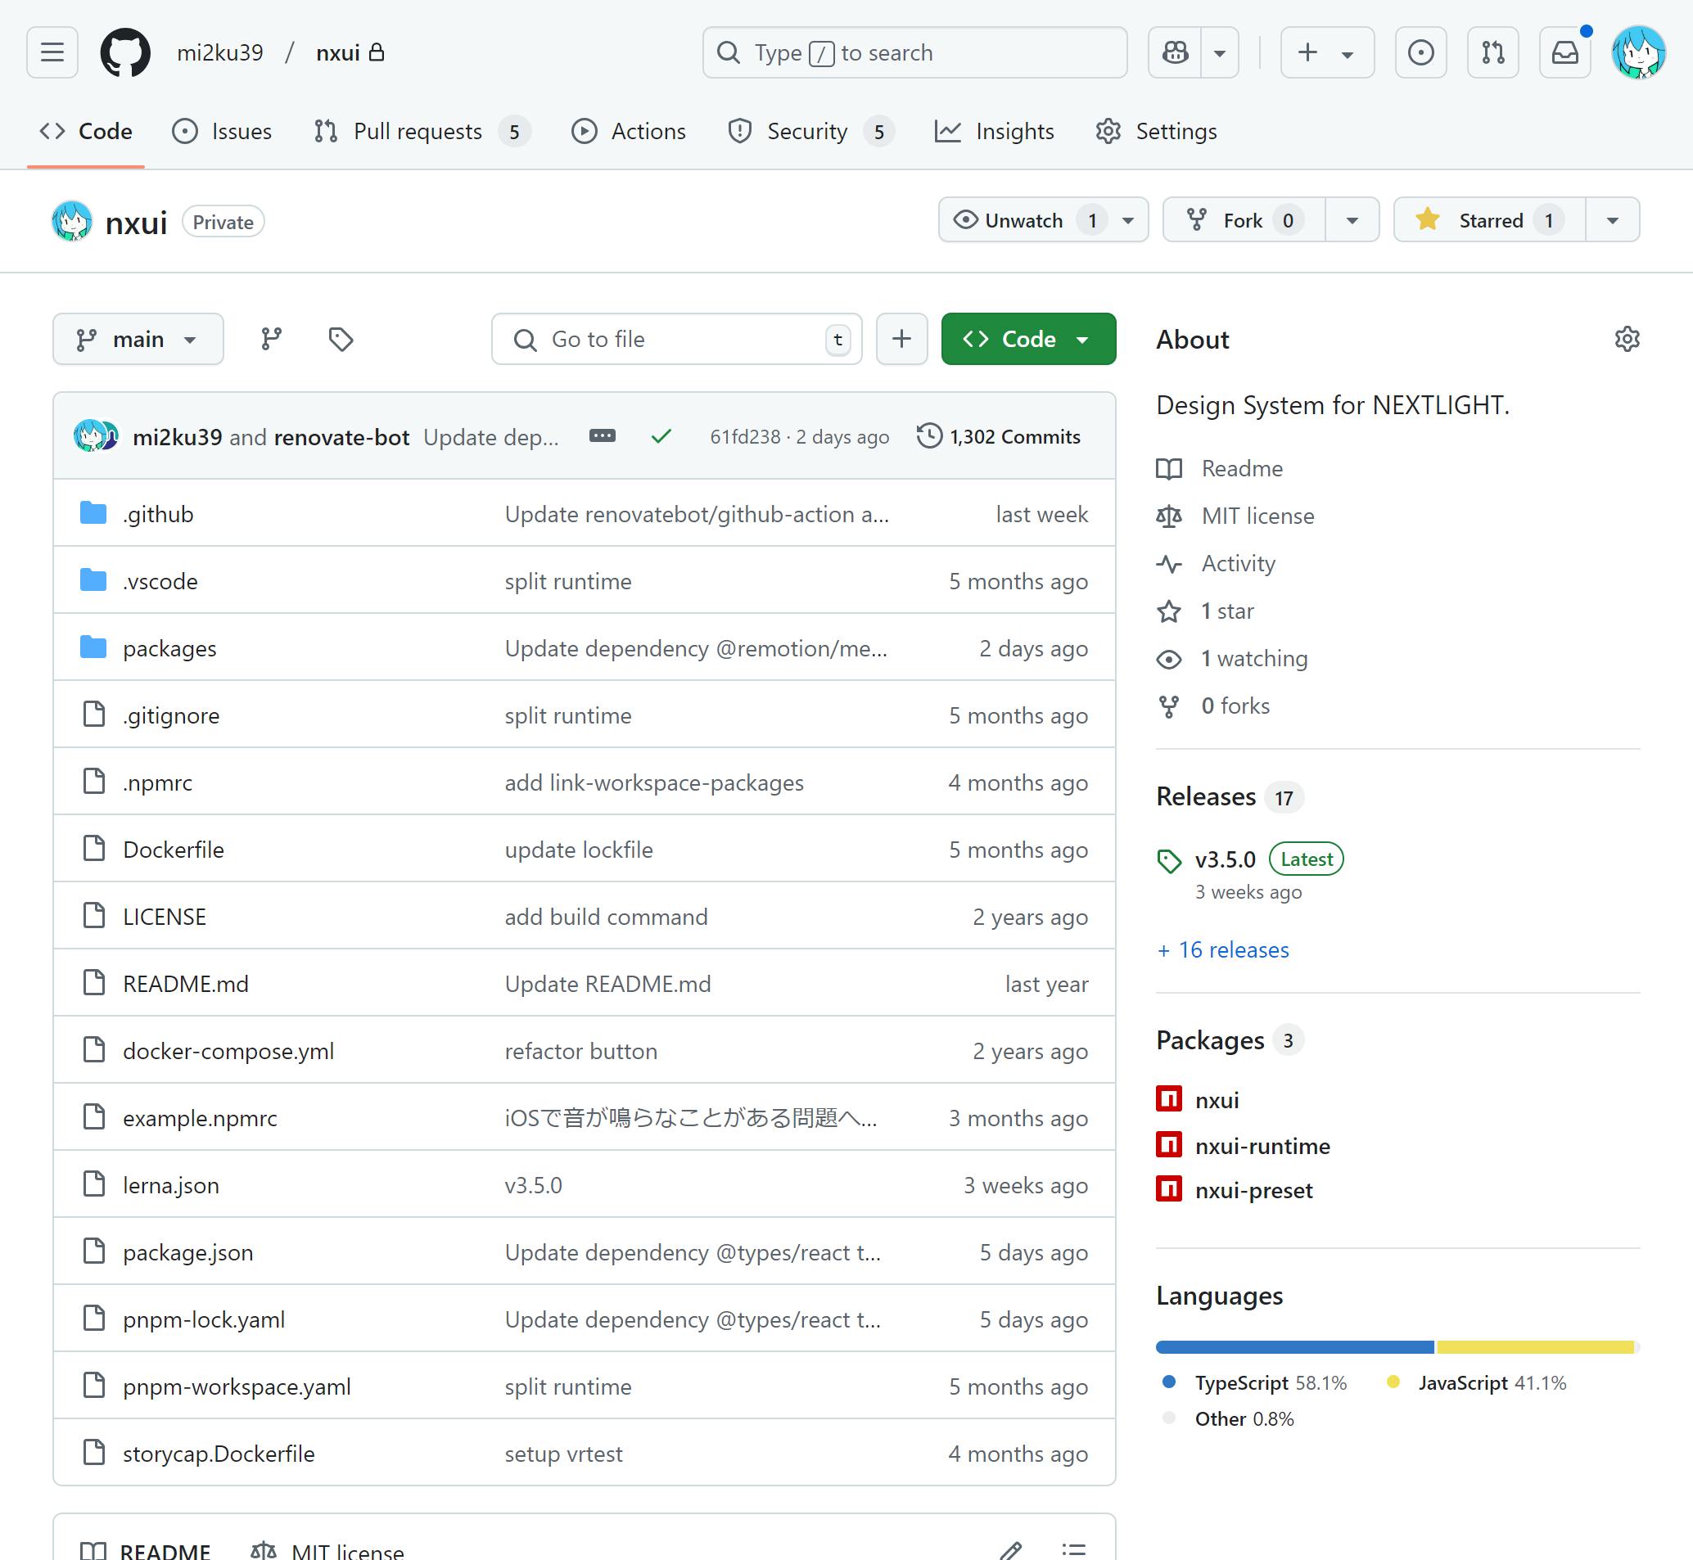The width and height of the screenshot is (1693, 1560).
Task: Switch to the Pull requests tab
Action: 422,131
